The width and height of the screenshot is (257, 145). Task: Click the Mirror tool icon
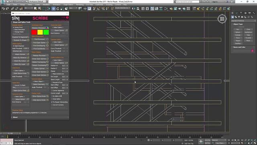pyautogui.click(x=133, y=8)
